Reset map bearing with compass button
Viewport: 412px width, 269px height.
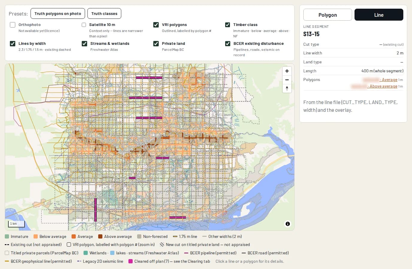coord(287,88)
